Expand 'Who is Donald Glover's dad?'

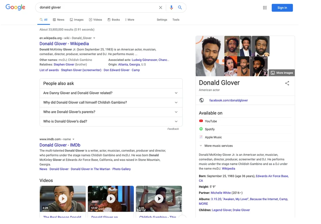(x=111, y=121)
